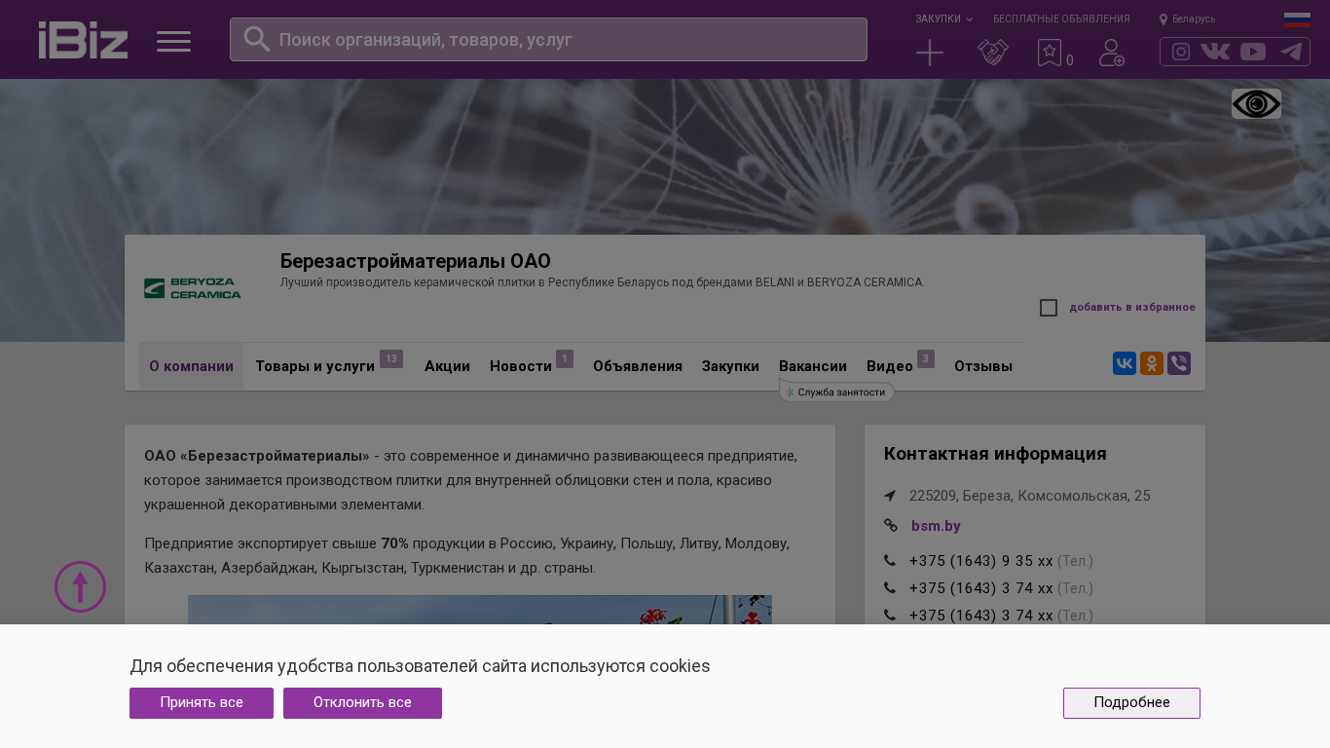Click the Служба занятости badge
The width and height of the screenshot is (1330, 748).
(x=837, y=392)
